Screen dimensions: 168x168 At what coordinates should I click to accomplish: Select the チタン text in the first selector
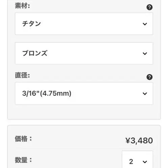[x=31, y=24]
